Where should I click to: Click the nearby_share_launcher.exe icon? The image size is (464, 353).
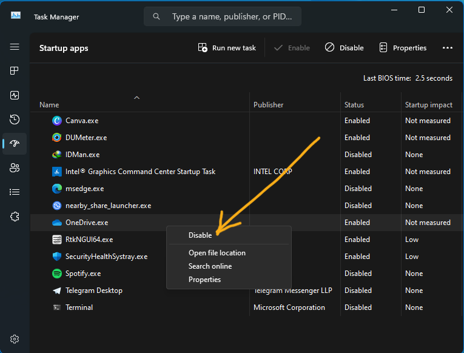tap(57, 206)
